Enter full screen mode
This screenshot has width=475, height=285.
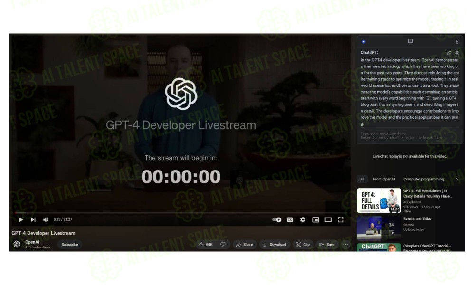(341, 219)
